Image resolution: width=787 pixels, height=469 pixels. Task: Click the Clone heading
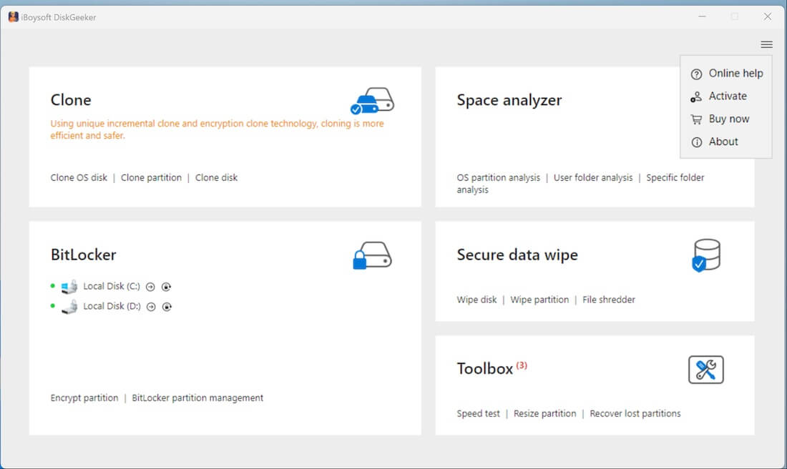[x=71, y=100]
